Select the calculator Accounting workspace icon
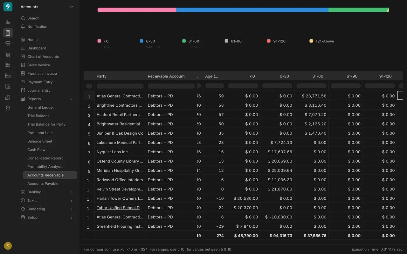 click(x=8, y=33)
